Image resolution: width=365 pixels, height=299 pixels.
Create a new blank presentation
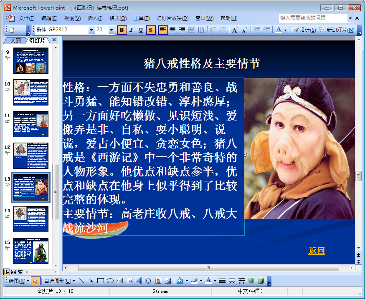(12, 30)
